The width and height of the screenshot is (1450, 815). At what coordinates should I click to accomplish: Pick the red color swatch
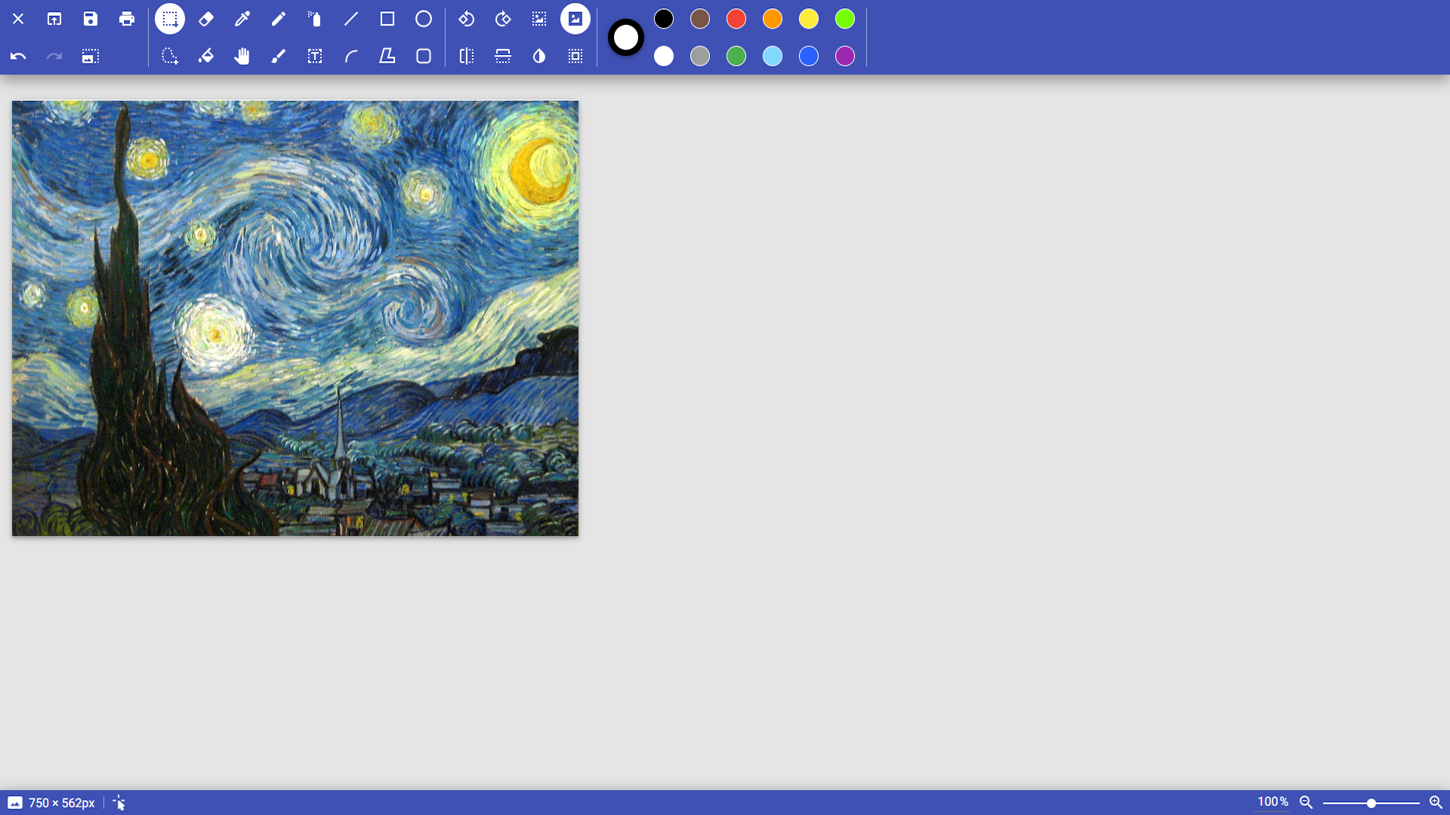[x=736, y=19]
